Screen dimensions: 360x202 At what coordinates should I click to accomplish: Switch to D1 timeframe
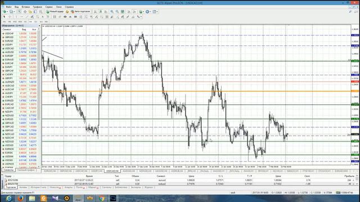coord(36,21)
